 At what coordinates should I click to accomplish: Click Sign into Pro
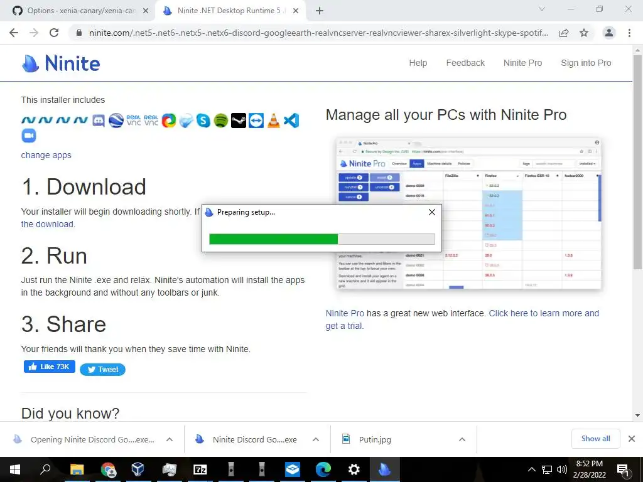[586, 63]
